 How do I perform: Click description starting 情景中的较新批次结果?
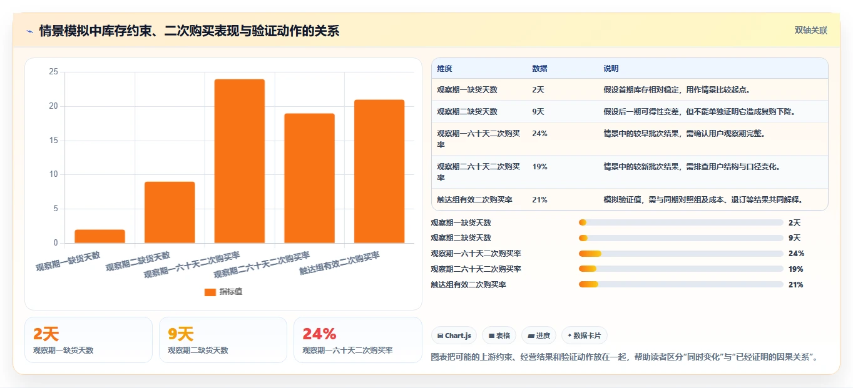[693, 167]
